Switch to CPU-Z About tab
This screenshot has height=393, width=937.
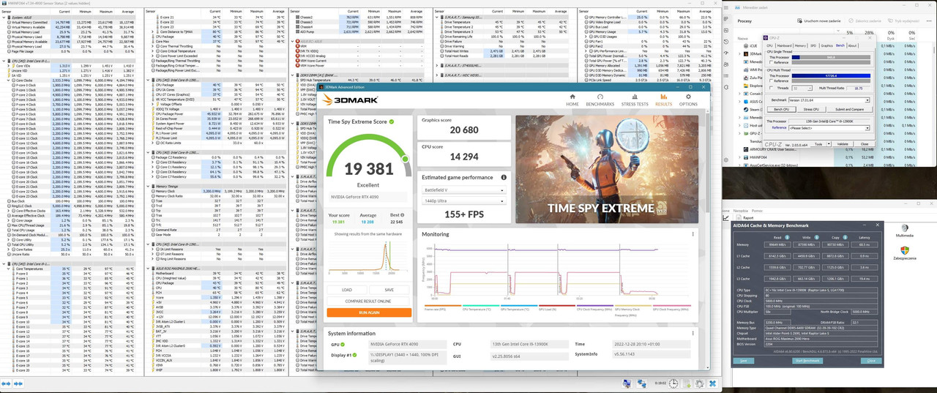pyautogui.click(x=852, y=45)
